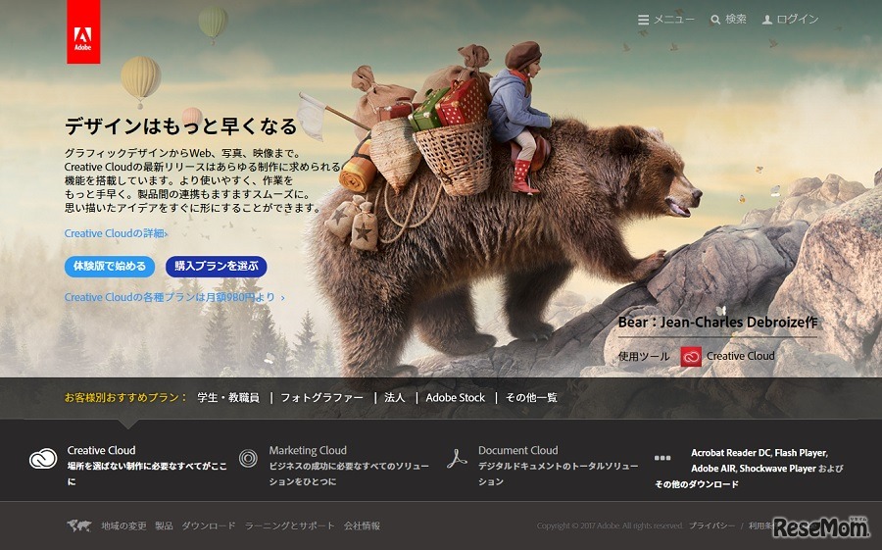This screenshot has height=550, width=882.
Task: Open the Adobe Stock plan link
Action: (455, 397)
